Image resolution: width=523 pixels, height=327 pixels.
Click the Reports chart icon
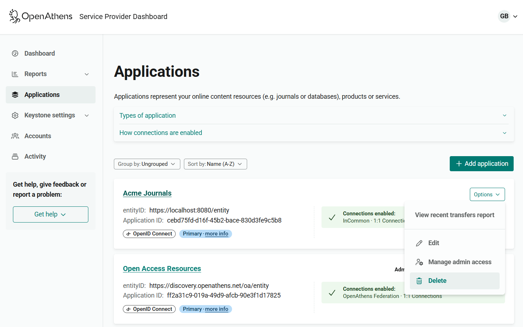[15, 74]
